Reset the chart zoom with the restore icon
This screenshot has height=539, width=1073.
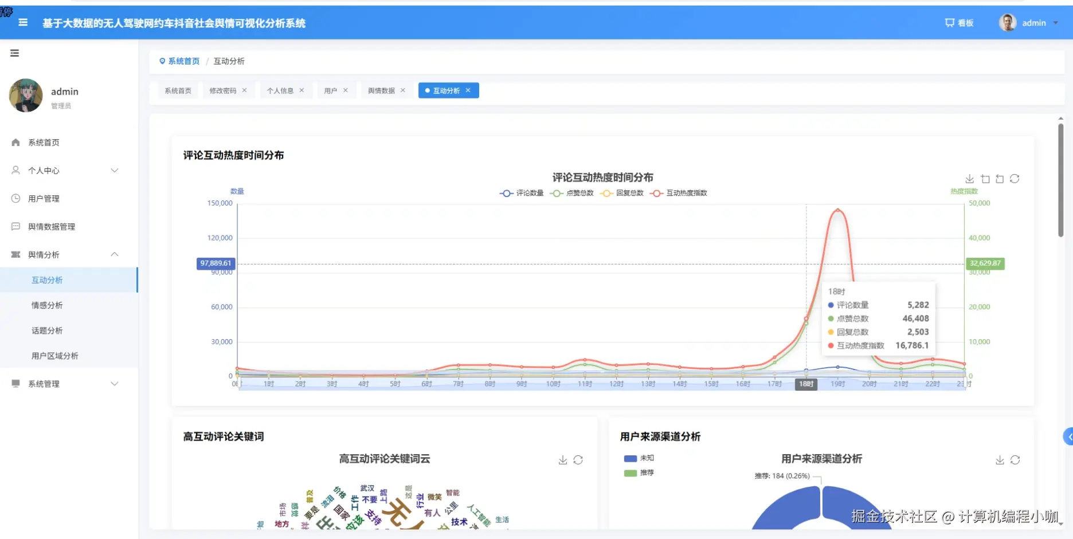tap(1000, 179)
